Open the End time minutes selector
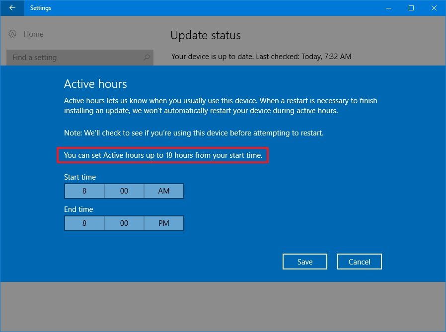Image resolution: width=446 pixels, height=332 pixels. (x=124, y=223)
